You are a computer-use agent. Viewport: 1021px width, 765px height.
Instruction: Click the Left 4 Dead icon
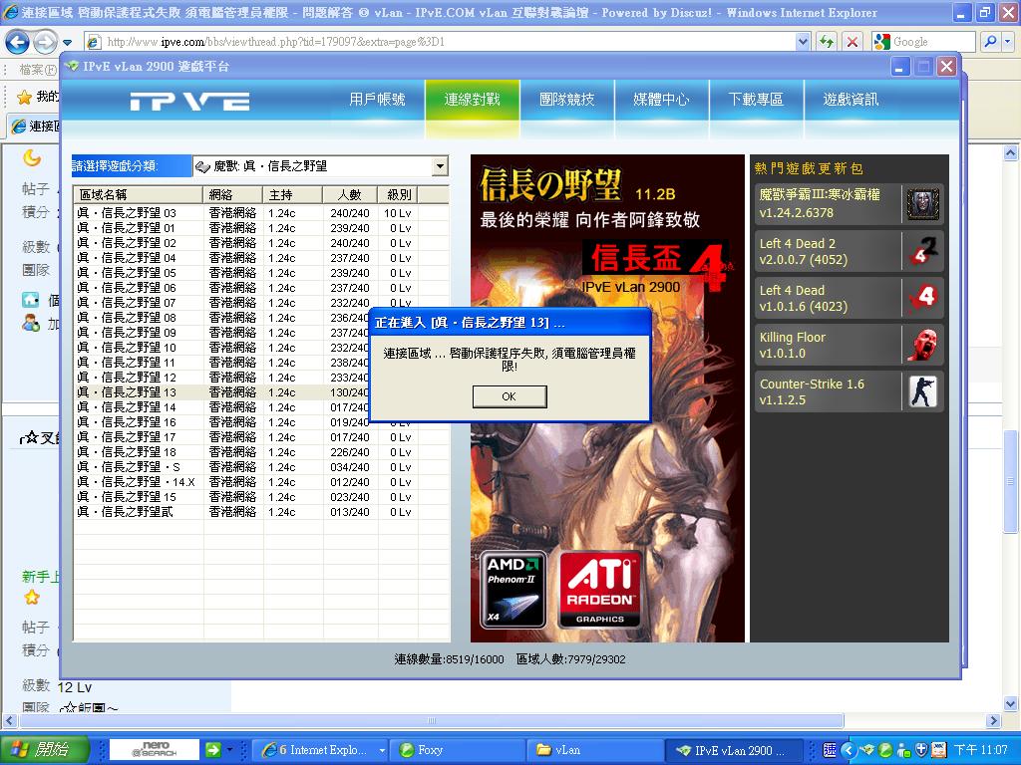(x=922, y=298)
